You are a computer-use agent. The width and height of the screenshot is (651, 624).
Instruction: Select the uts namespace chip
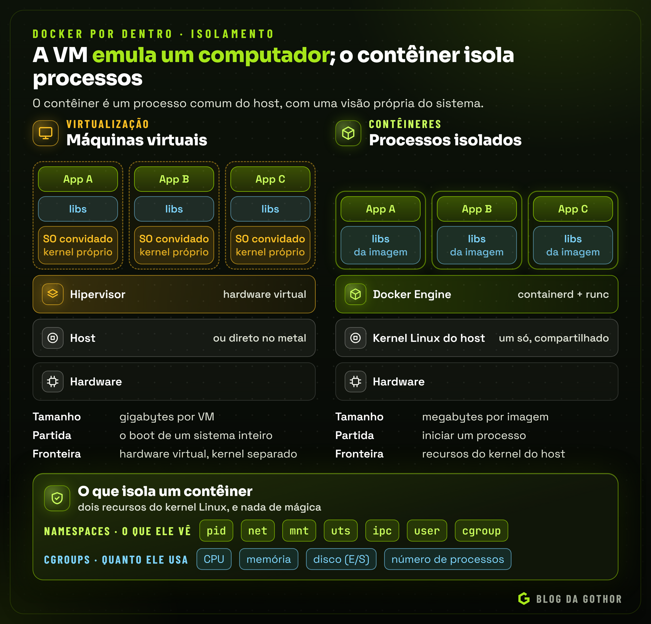[341, 531]
